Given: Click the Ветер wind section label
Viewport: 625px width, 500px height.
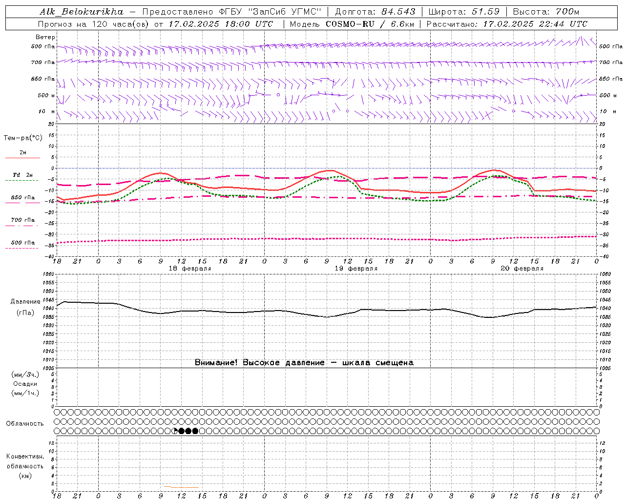Looking at the screenshot, I should click(45, 37).
